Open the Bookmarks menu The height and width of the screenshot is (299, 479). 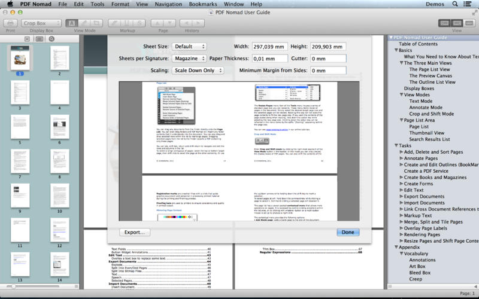click(x=203, y=4)
